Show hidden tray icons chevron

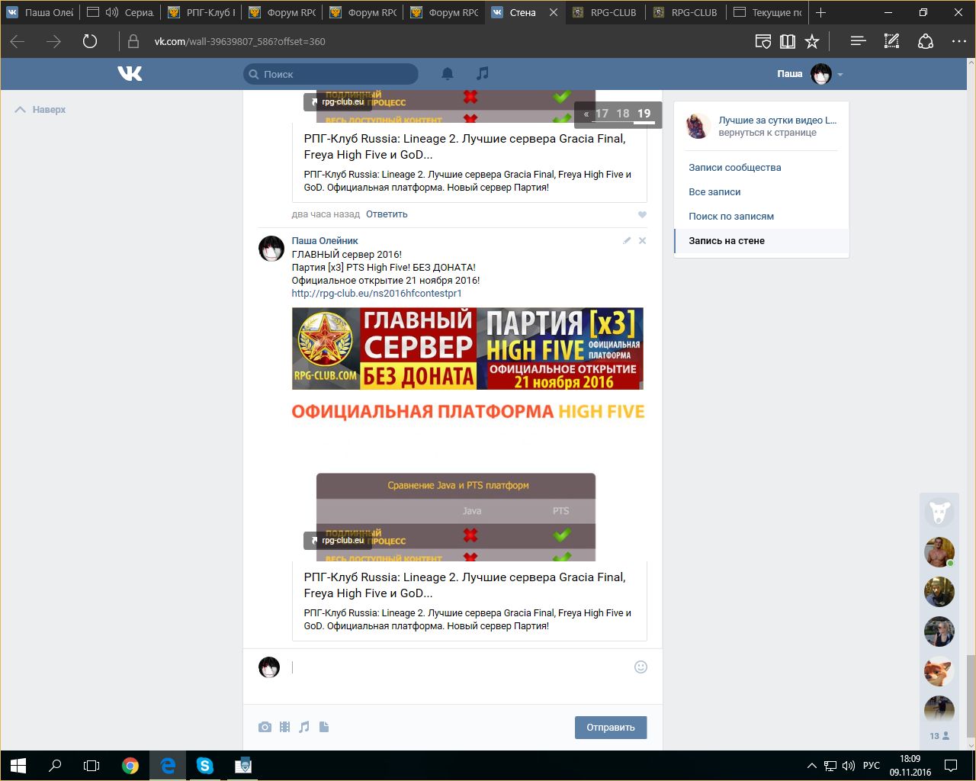click(x=811, y=765)
